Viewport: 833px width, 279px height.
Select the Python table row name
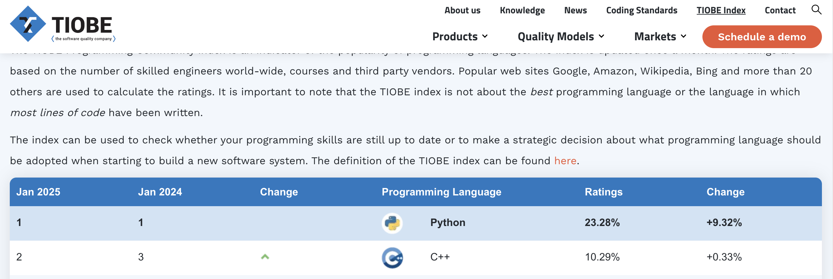pyautogui.click(x=448, y=222)
